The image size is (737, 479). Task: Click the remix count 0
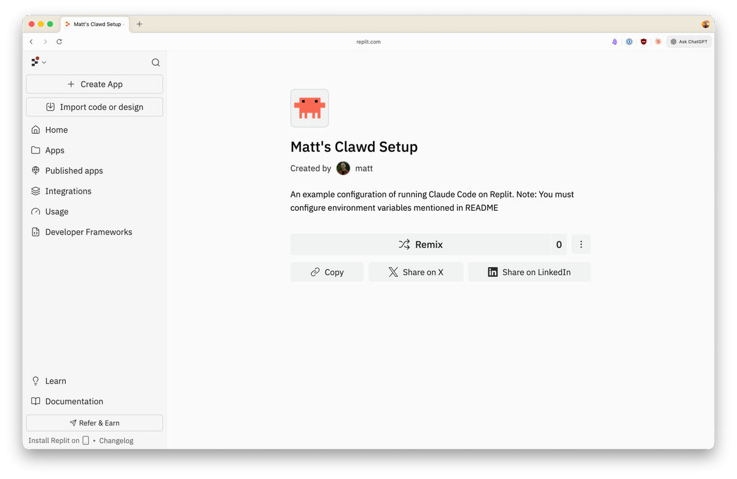(x=559, y=244)
